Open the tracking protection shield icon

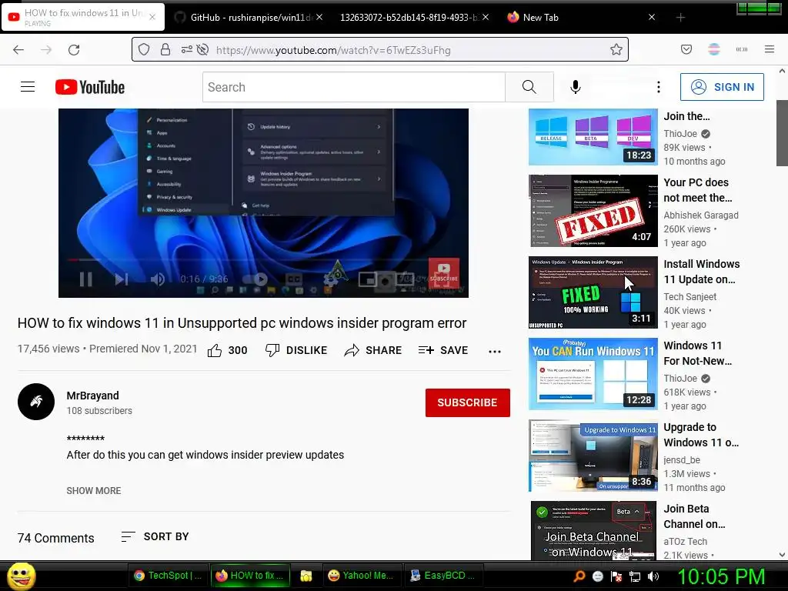pos(144,50)
